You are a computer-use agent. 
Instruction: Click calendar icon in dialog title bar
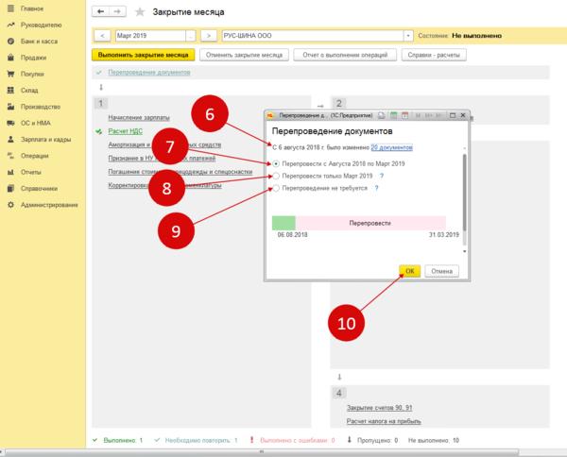pyautogui.click(x=405, y=115)
